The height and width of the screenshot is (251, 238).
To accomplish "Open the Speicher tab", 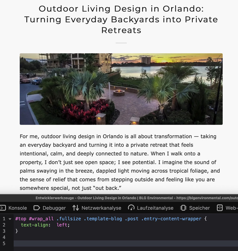I will point(195,208).
